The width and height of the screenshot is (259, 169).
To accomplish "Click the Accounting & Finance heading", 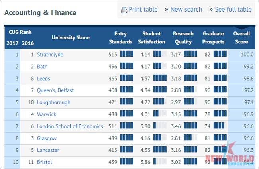I will (40, 12).
